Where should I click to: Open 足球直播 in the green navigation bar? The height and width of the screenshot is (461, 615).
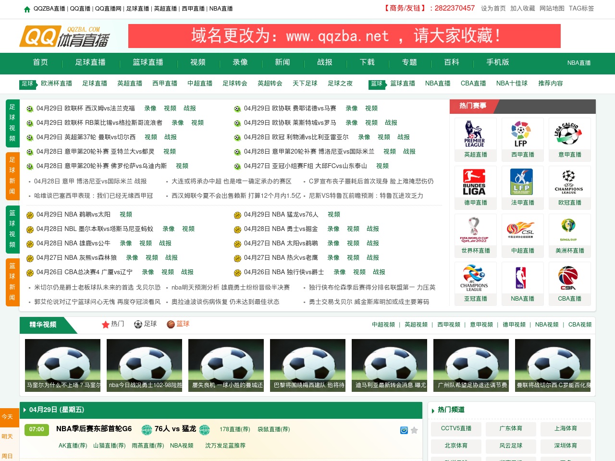click(90, 62)
